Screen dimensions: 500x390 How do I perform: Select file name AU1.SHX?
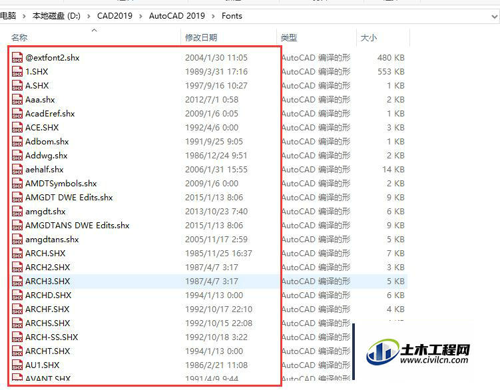pos(43,365)
